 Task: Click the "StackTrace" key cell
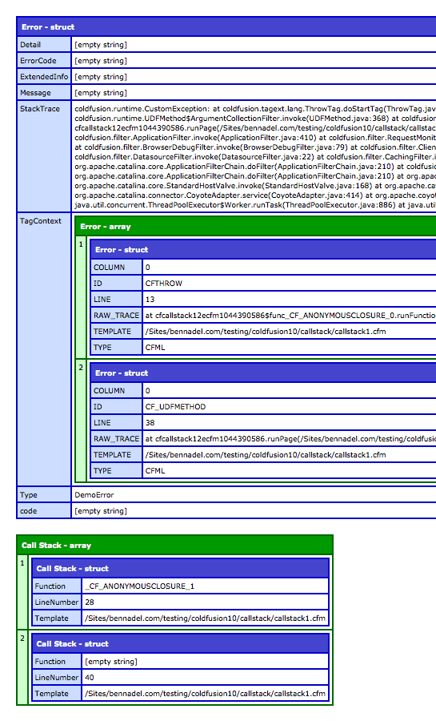point(44,156)
